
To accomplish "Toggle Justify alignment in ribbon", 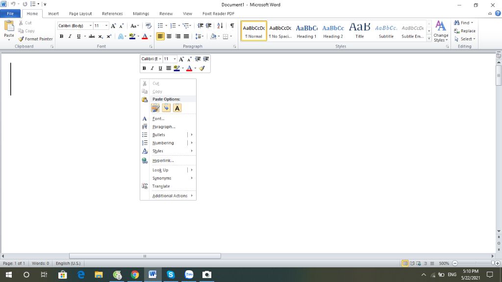I will click(186, 36).
